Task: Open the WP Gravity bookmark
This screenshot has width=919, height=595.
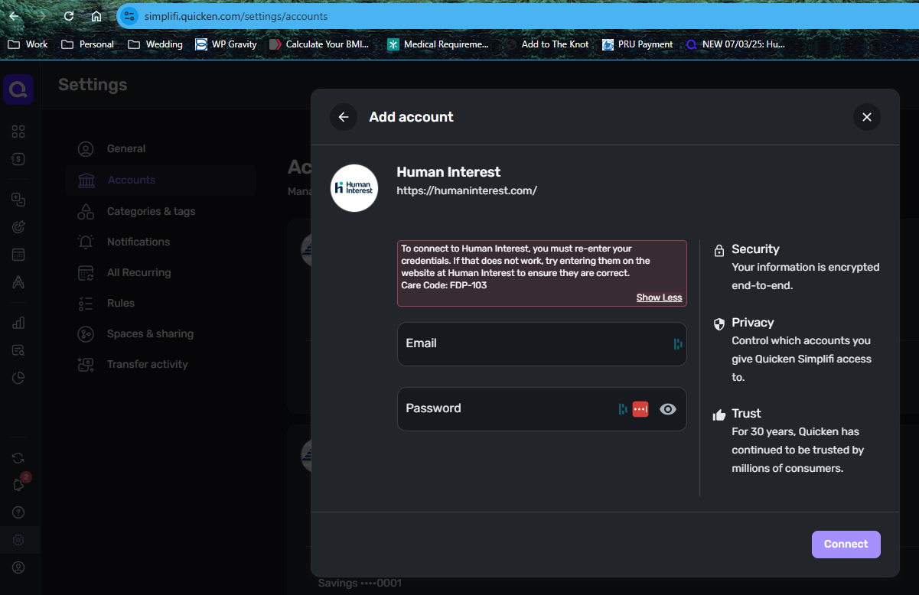Action: [226, 44]
